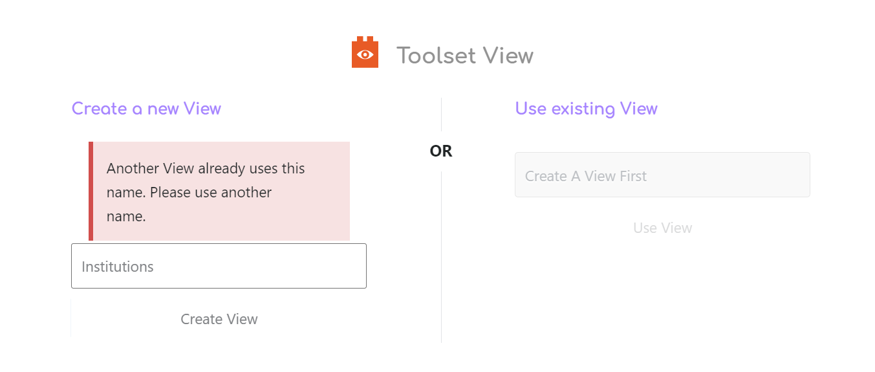875x372 pixels.
Task: Click the word "new" in the left heading
Action: click(163, 109)
